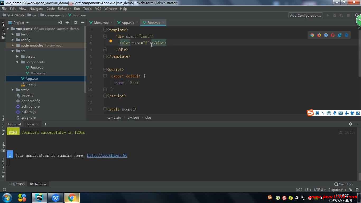Open in Opera browser icon in editor
Screen dimensions: 361x203
point(333,35)
